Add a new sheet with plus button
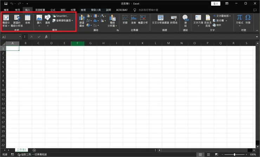 click(x=34, y=150)
